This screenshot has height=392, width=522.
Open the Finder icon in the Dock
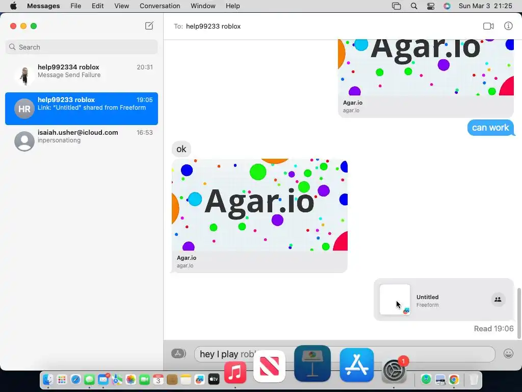pyautogui.click(x=48, y=379)
